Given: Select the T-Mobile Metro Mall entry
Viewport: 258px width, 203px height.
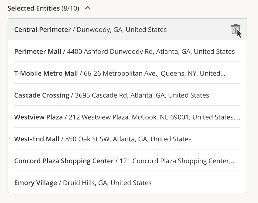Looking at the screenshot, I should coord(46,73).
